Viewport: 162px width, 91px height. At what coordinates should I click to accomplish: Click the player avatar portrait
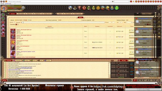coord(4,8)
